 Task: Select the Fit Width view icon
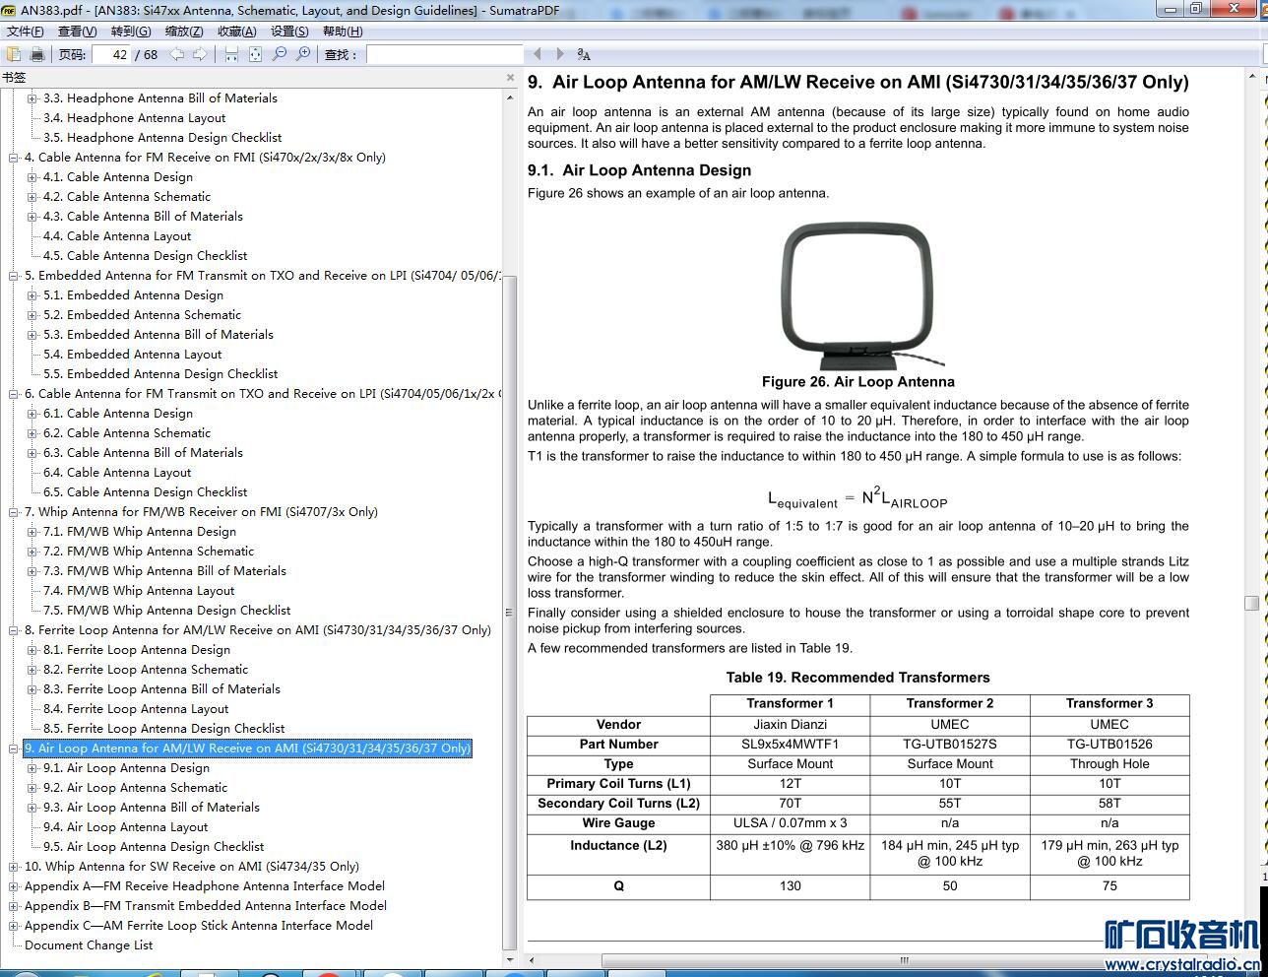coord(231,54)
